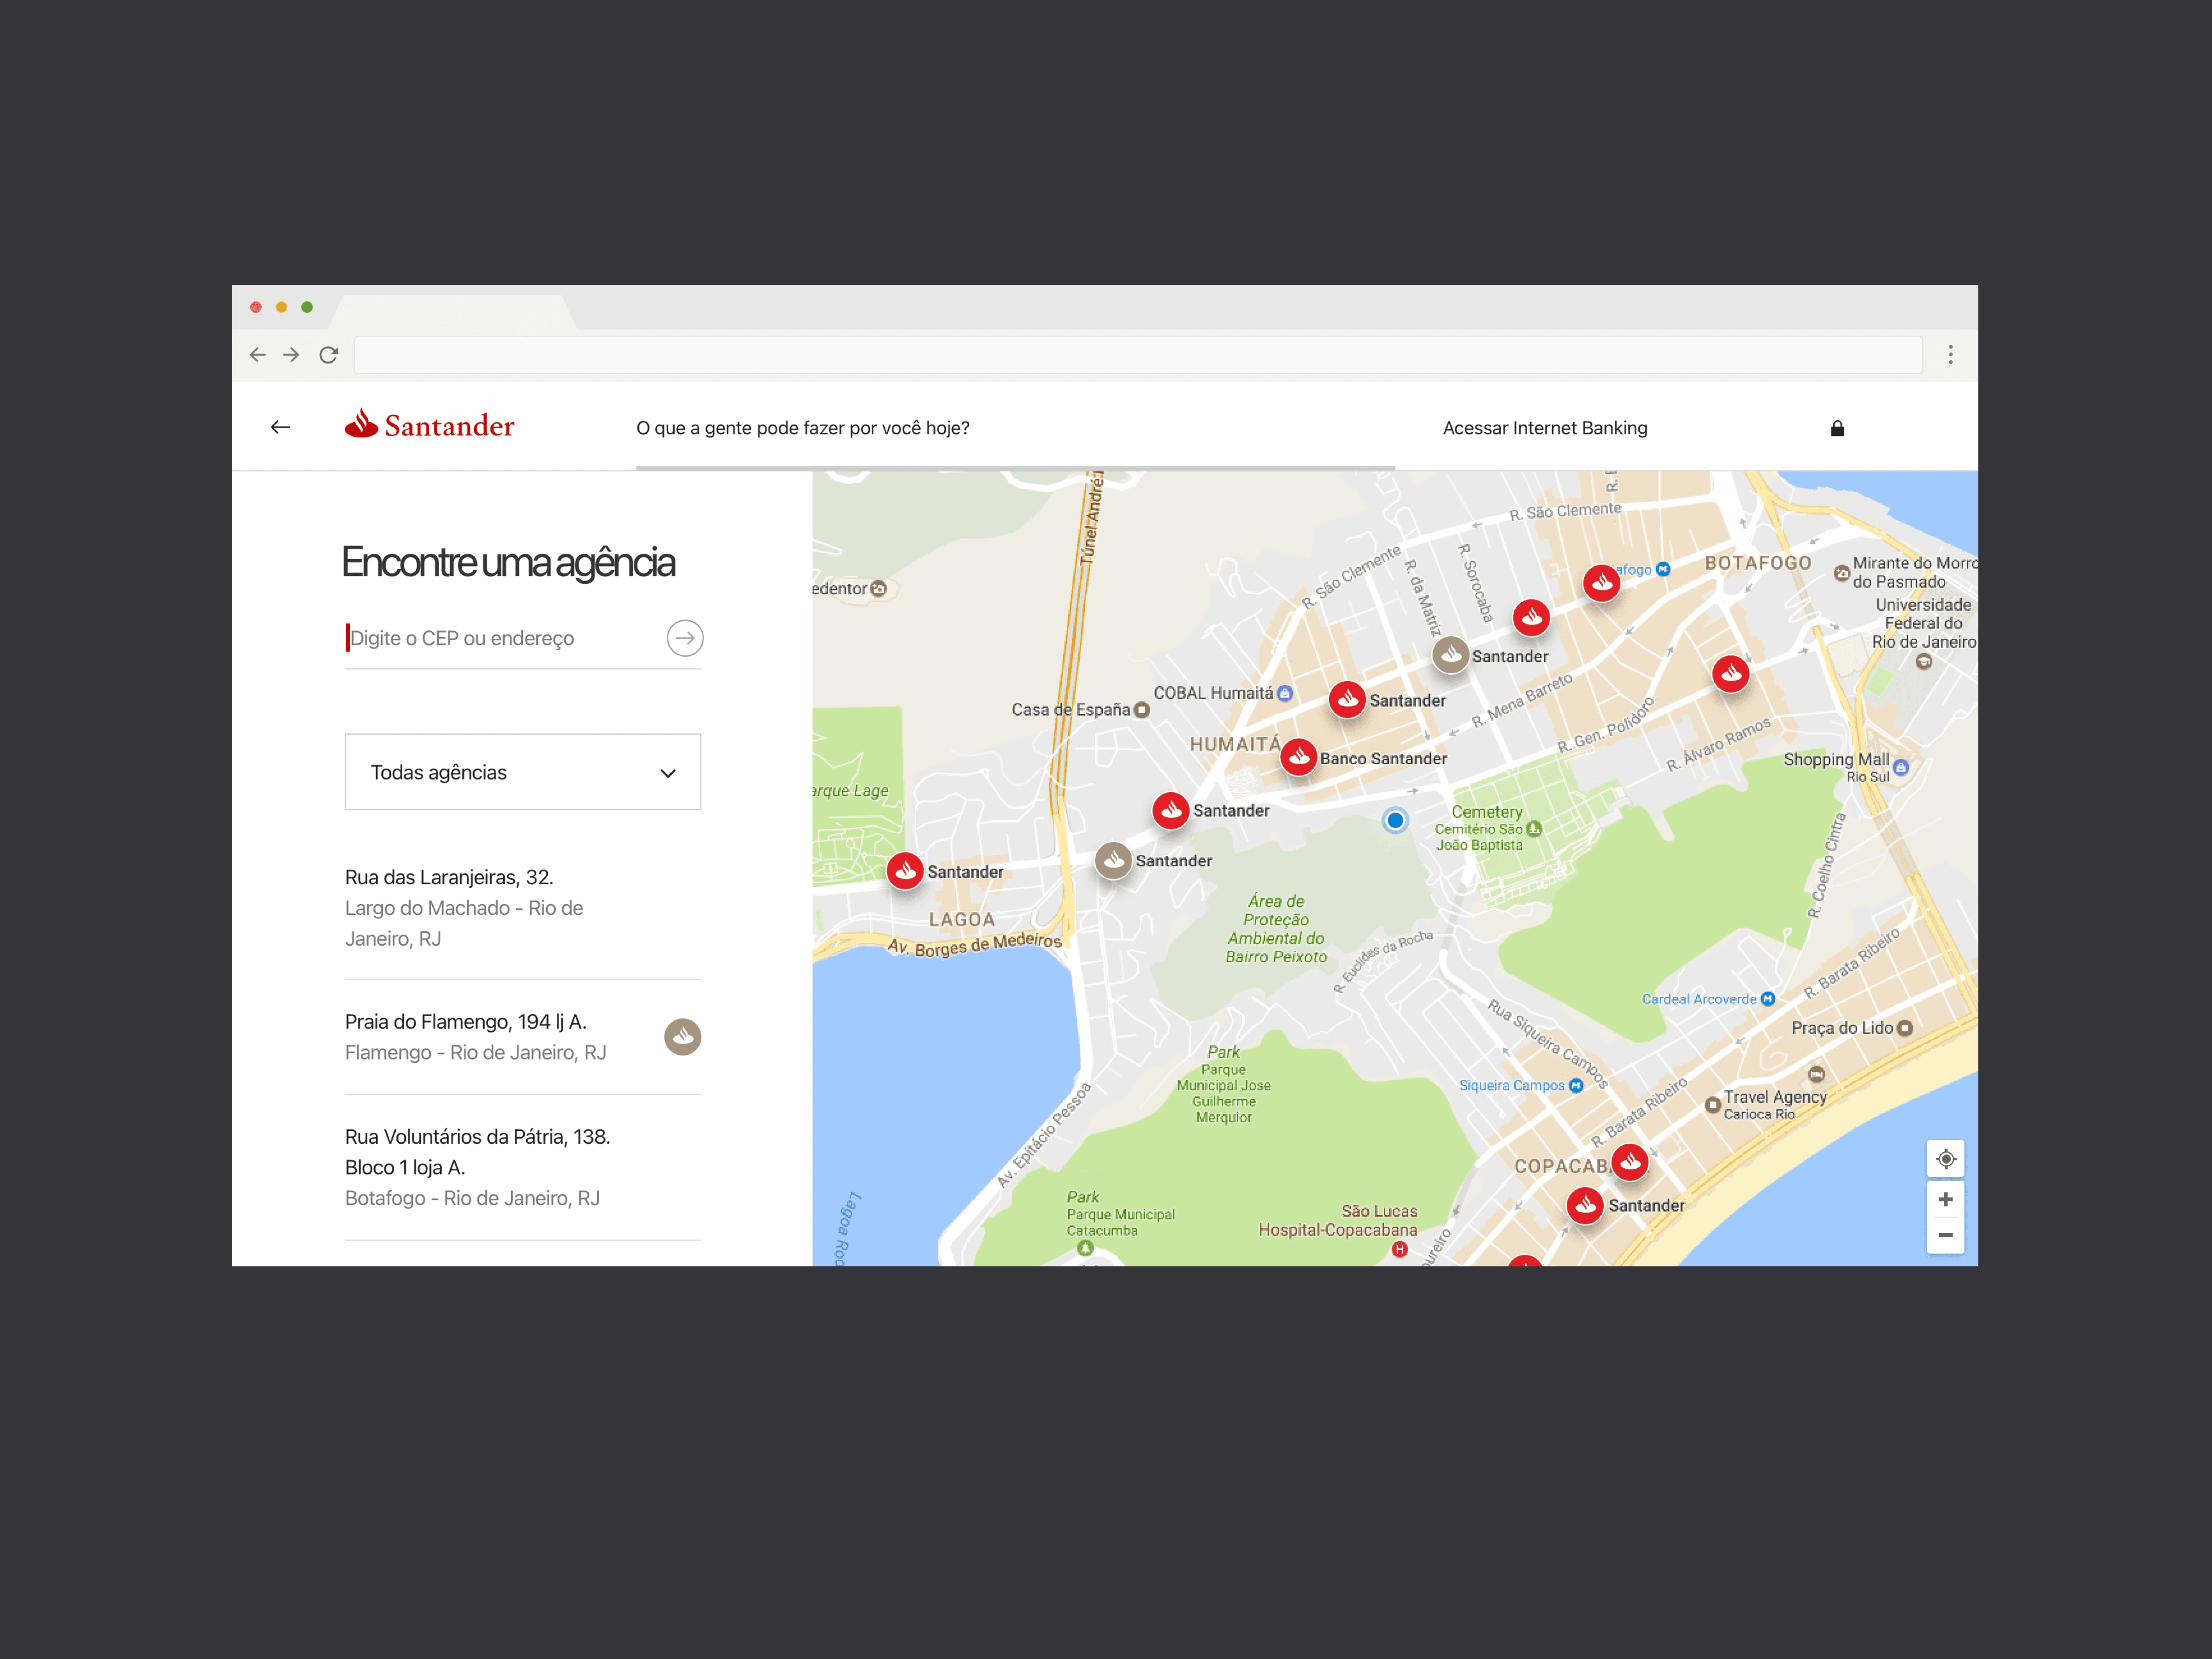Reload the page in the browser

328,355
